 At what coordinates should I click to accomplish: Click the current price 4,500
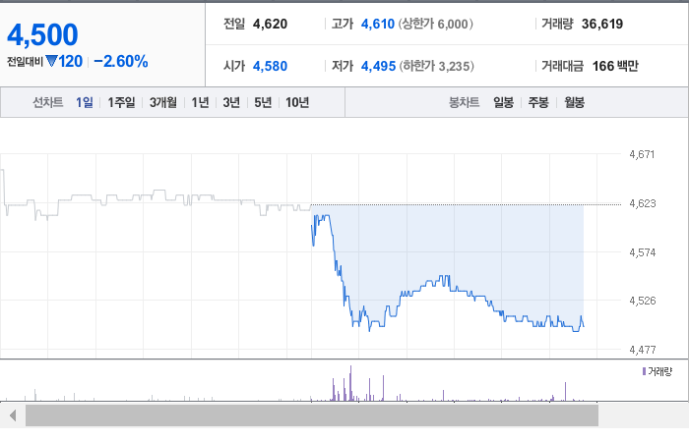(x=42, y=34)
